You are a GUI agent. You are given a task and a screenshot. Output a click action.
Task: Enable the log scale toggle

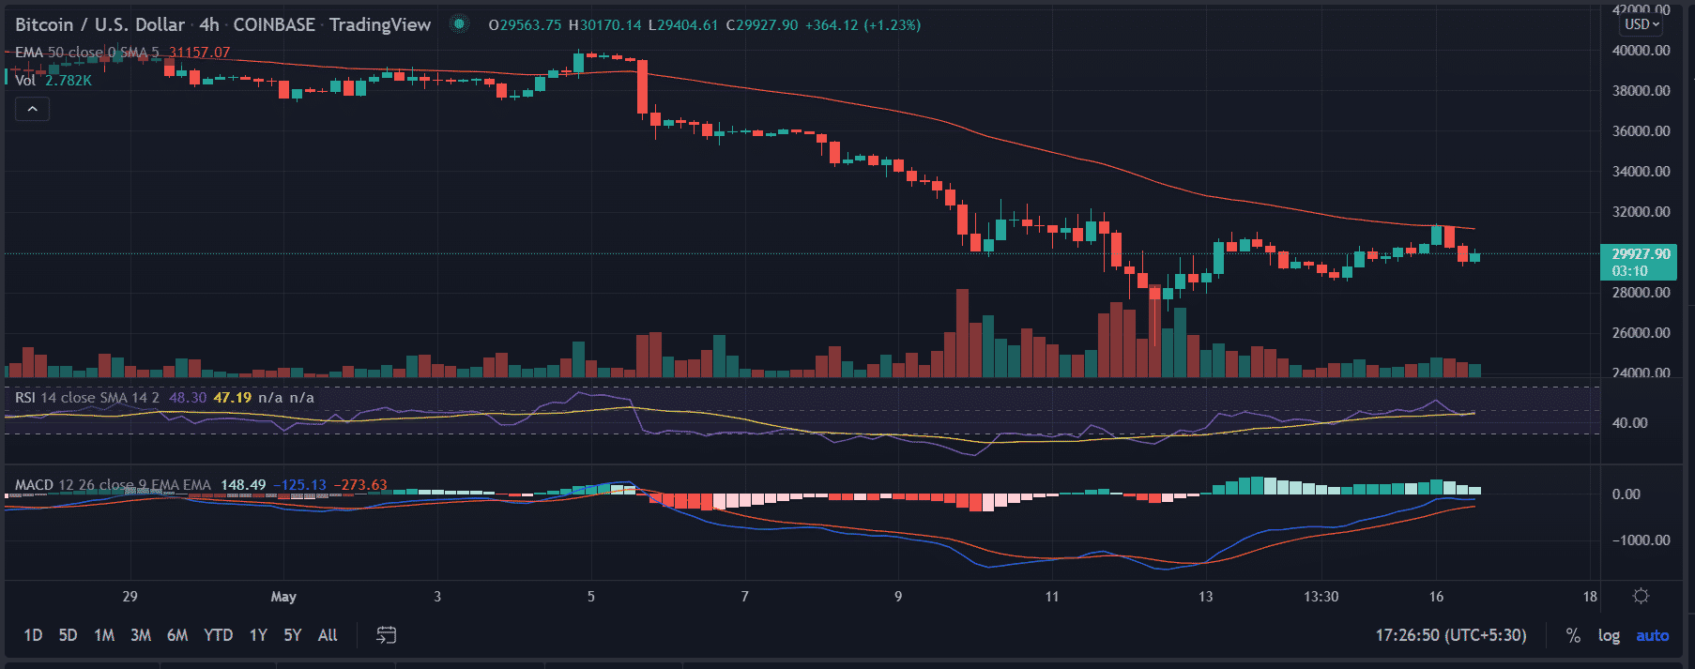1609,635
